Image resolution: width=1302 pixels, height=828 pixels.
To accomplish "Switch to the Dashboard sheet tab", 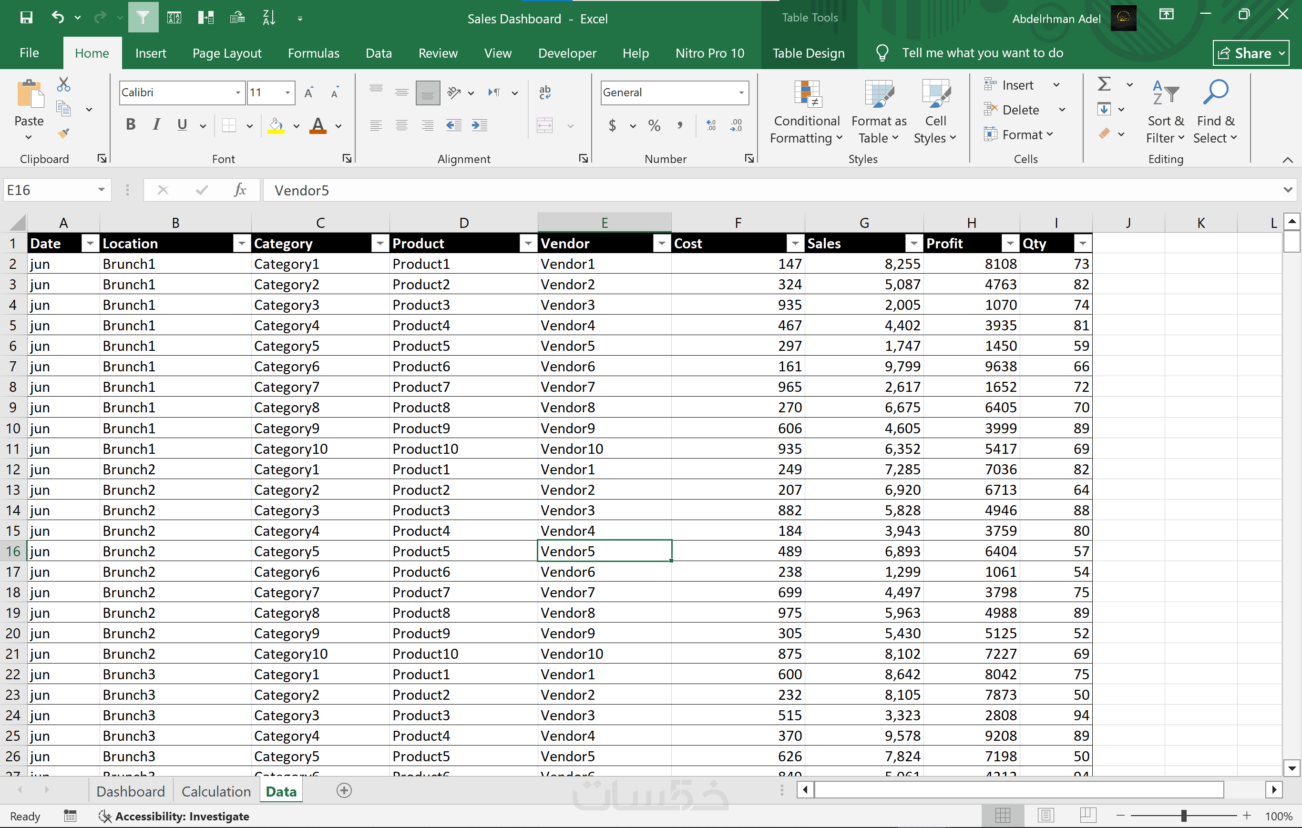I will point(130,791).
